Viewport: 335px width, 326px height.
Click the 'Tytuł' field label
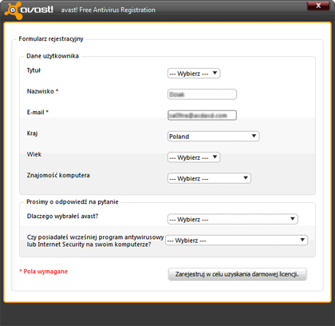(x=33, y=70)
